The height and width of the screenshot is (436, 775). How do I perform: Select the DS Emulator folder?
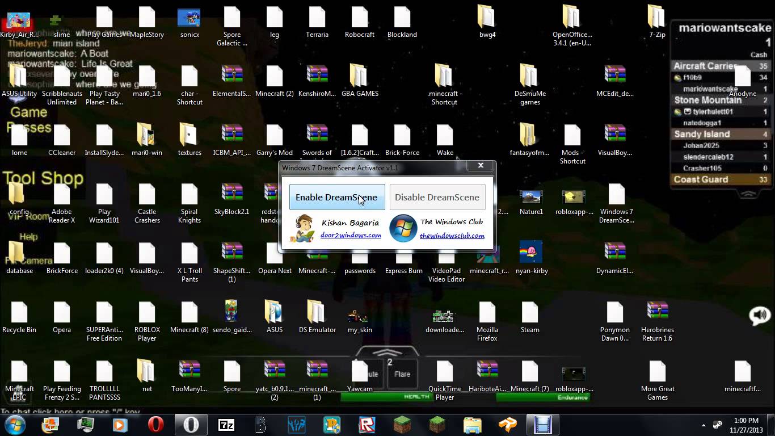coord(317,317)
